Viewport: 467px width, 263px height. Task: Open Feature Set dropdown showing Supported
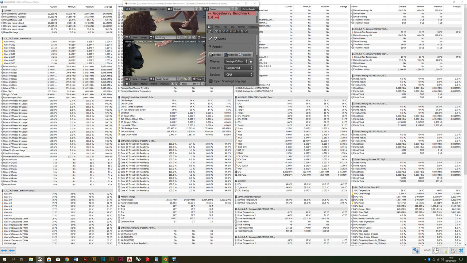tap(239, 68)
